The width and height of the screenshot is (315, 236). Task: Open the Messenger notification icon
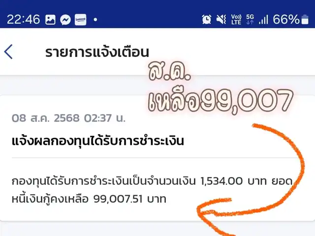[65, 20]
